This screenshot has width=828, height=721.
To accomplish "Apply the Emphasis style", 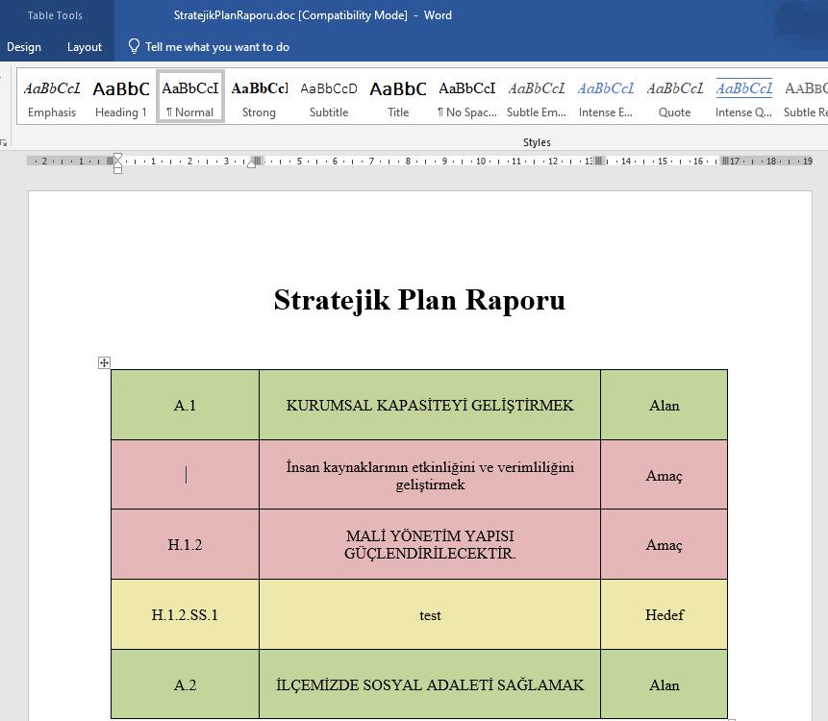I will pos(52,97).
